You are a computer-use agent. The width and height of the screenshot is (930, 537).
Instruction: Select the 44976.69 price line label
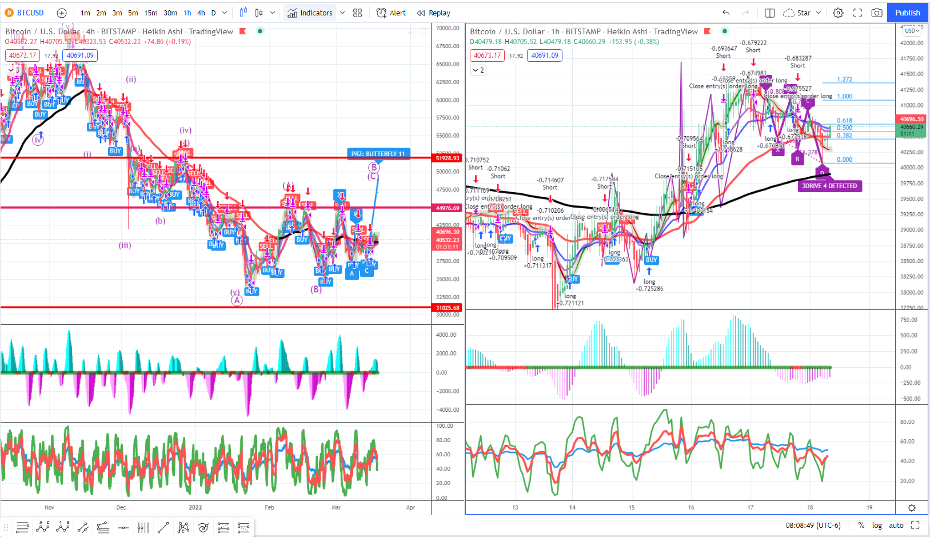coord(448,208)
